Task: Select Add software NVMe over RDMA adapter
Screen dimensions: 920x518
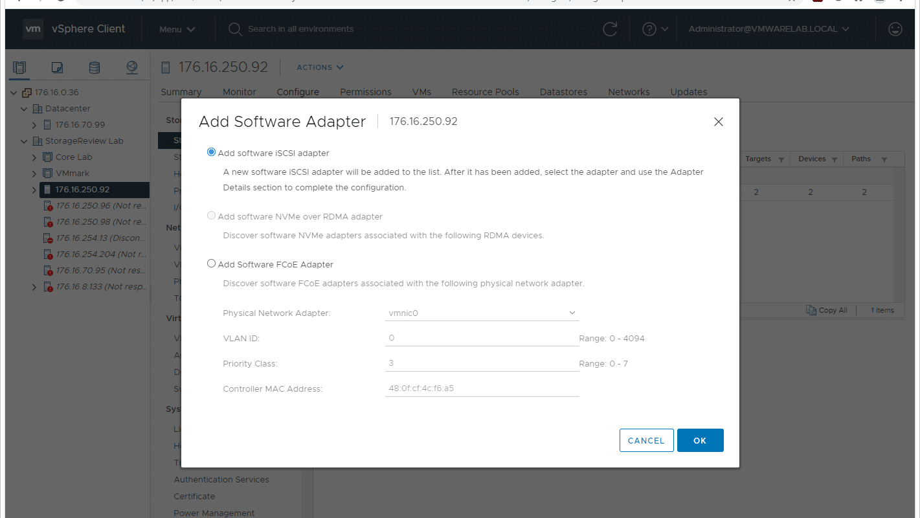Action: tap(211, 216)
